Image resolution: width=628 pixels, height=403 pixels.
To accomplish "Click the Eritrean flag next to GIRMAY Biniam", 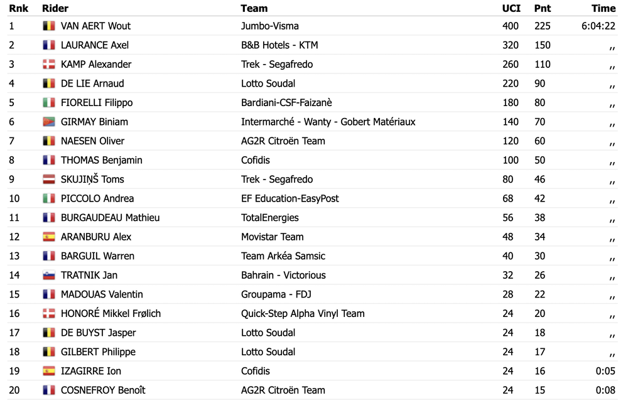I will click(x=49, y=122).
